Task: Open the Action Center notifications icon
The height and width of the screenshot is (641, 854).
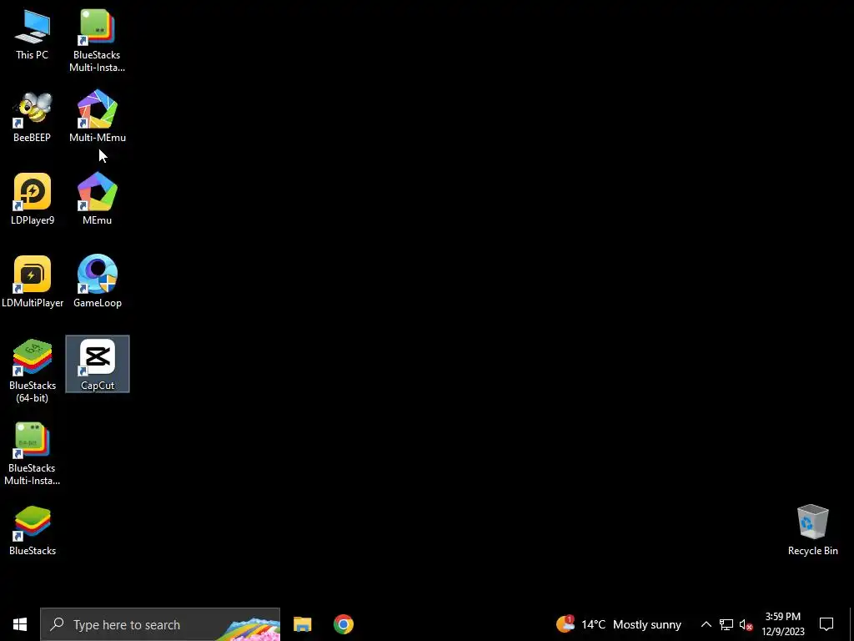Action: [x=826, y=624]
